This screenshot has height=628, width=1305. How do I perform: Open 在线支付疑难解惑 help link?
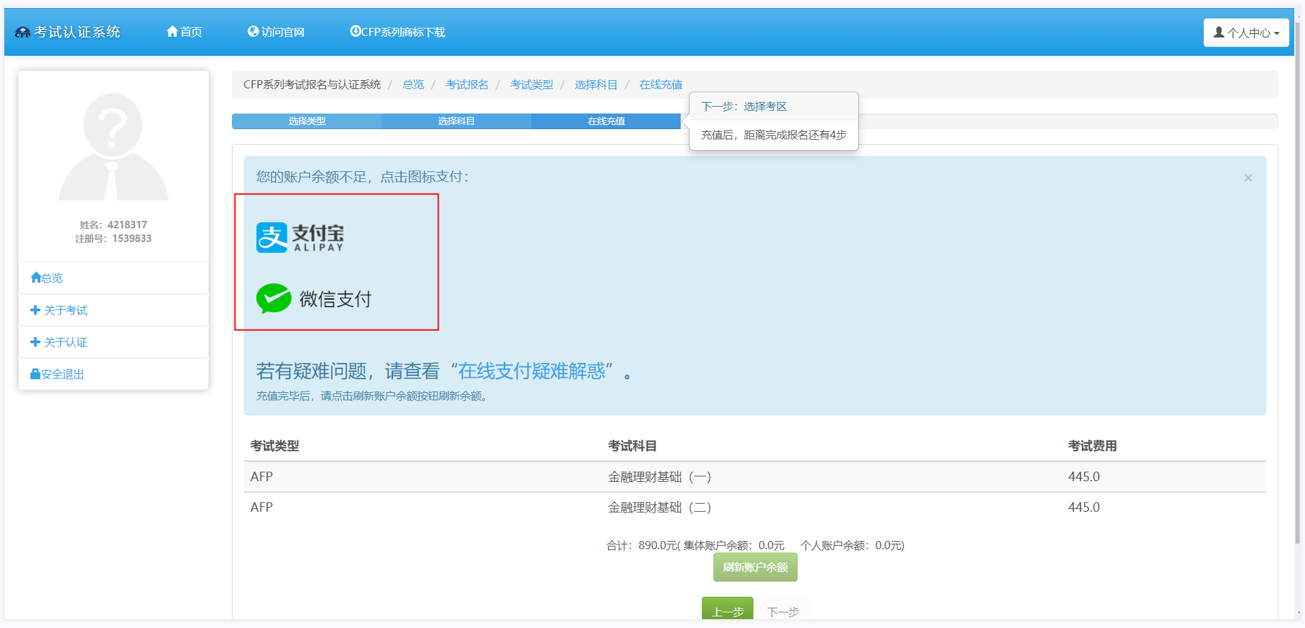[x=532, y=371]
